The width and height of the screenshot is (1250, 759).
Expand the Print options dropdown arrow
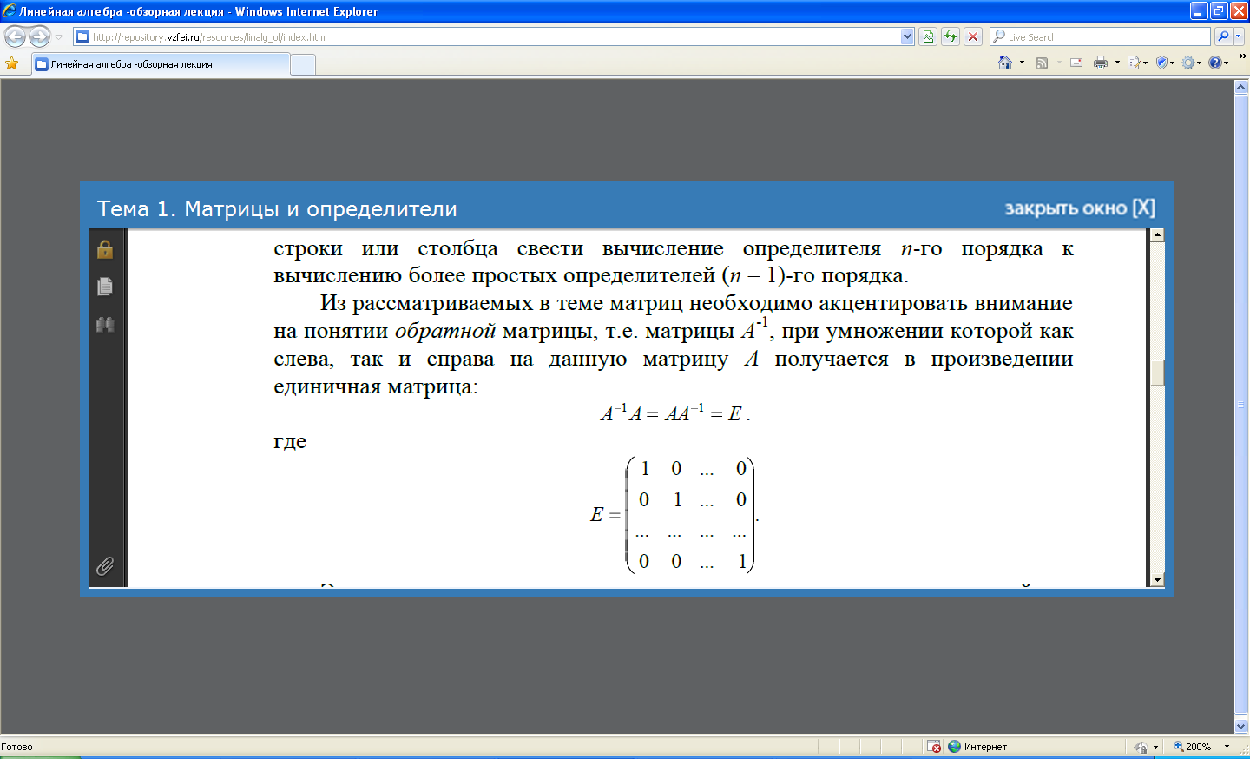pyautogui.click(x=1117, y=63)
